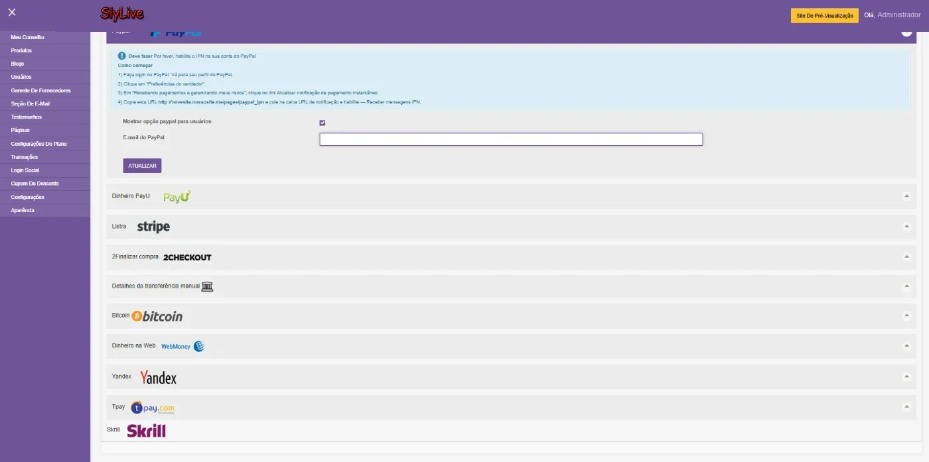Collapse the PayPal section arrow at top right
Image resolution: width=929 pixels, height=462 pixels.
(x=906, y=32)
